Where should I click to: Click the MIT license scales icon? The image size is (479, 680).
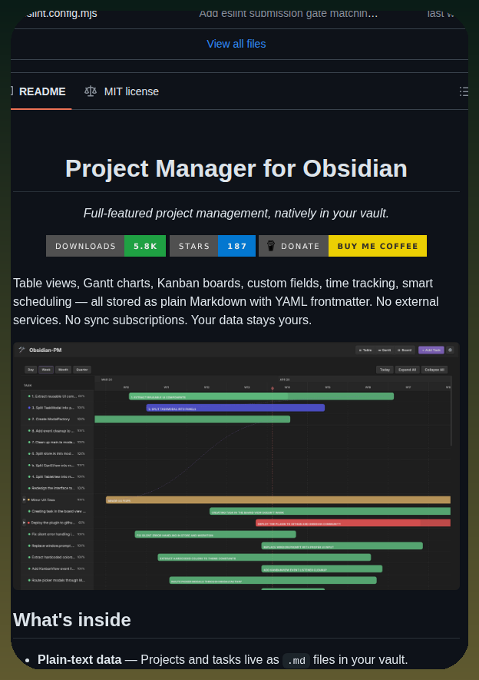(x=90, y=91)
